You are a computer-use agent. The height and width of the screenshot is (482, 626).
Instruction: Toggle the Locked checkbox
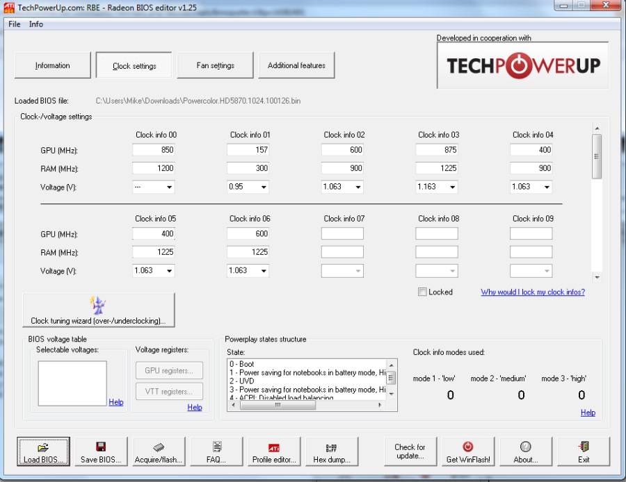[x=422, y=292]
